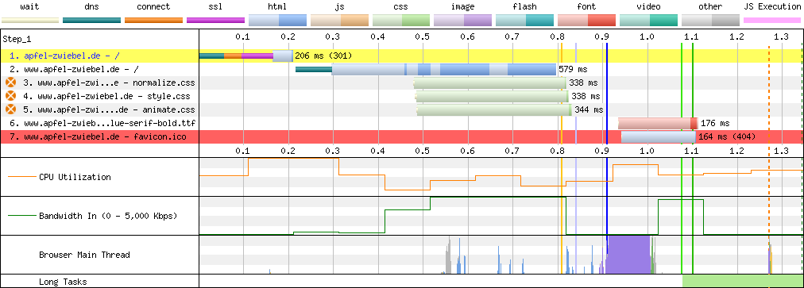The height and width of the screenshot is (288, 804).
Task: Click the CPU Utilization label
Action: pos(75,177)
